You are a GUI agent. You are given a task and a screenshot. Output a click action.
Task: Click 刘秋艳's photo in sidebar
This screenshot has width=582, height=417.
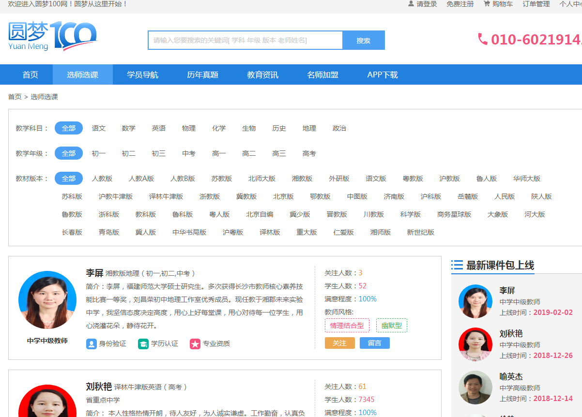[475, 344]
